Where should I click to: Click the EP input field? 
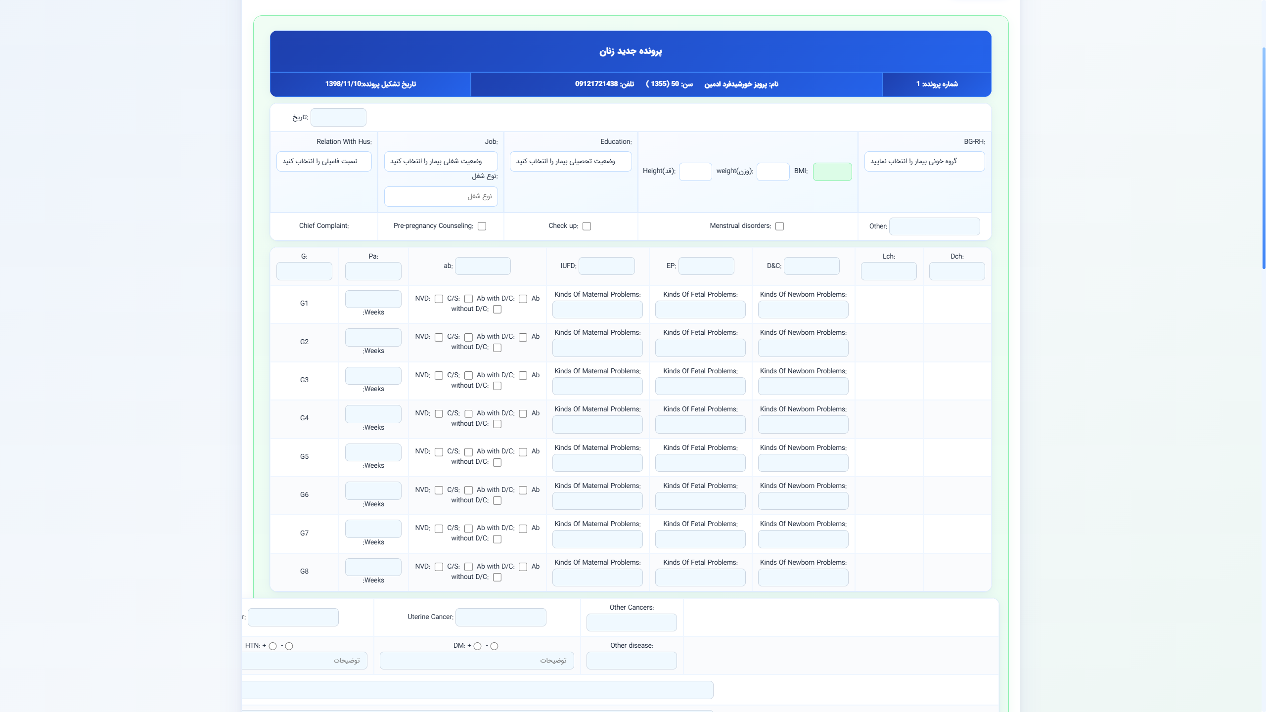[706, 266]
